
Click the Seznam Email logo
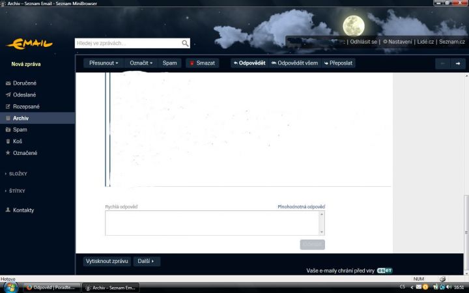coord(29,44)
